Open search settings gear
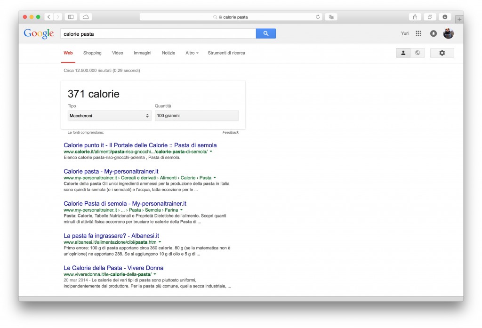 (442, 53)
